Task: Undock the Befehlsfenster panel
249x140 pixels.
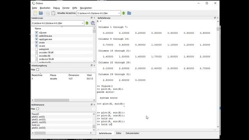Action: 215,18
